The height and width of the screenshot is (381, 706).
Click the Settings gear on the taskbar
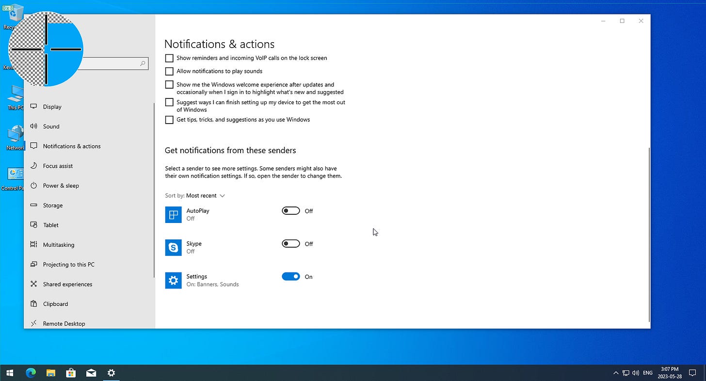click(111, 373)
